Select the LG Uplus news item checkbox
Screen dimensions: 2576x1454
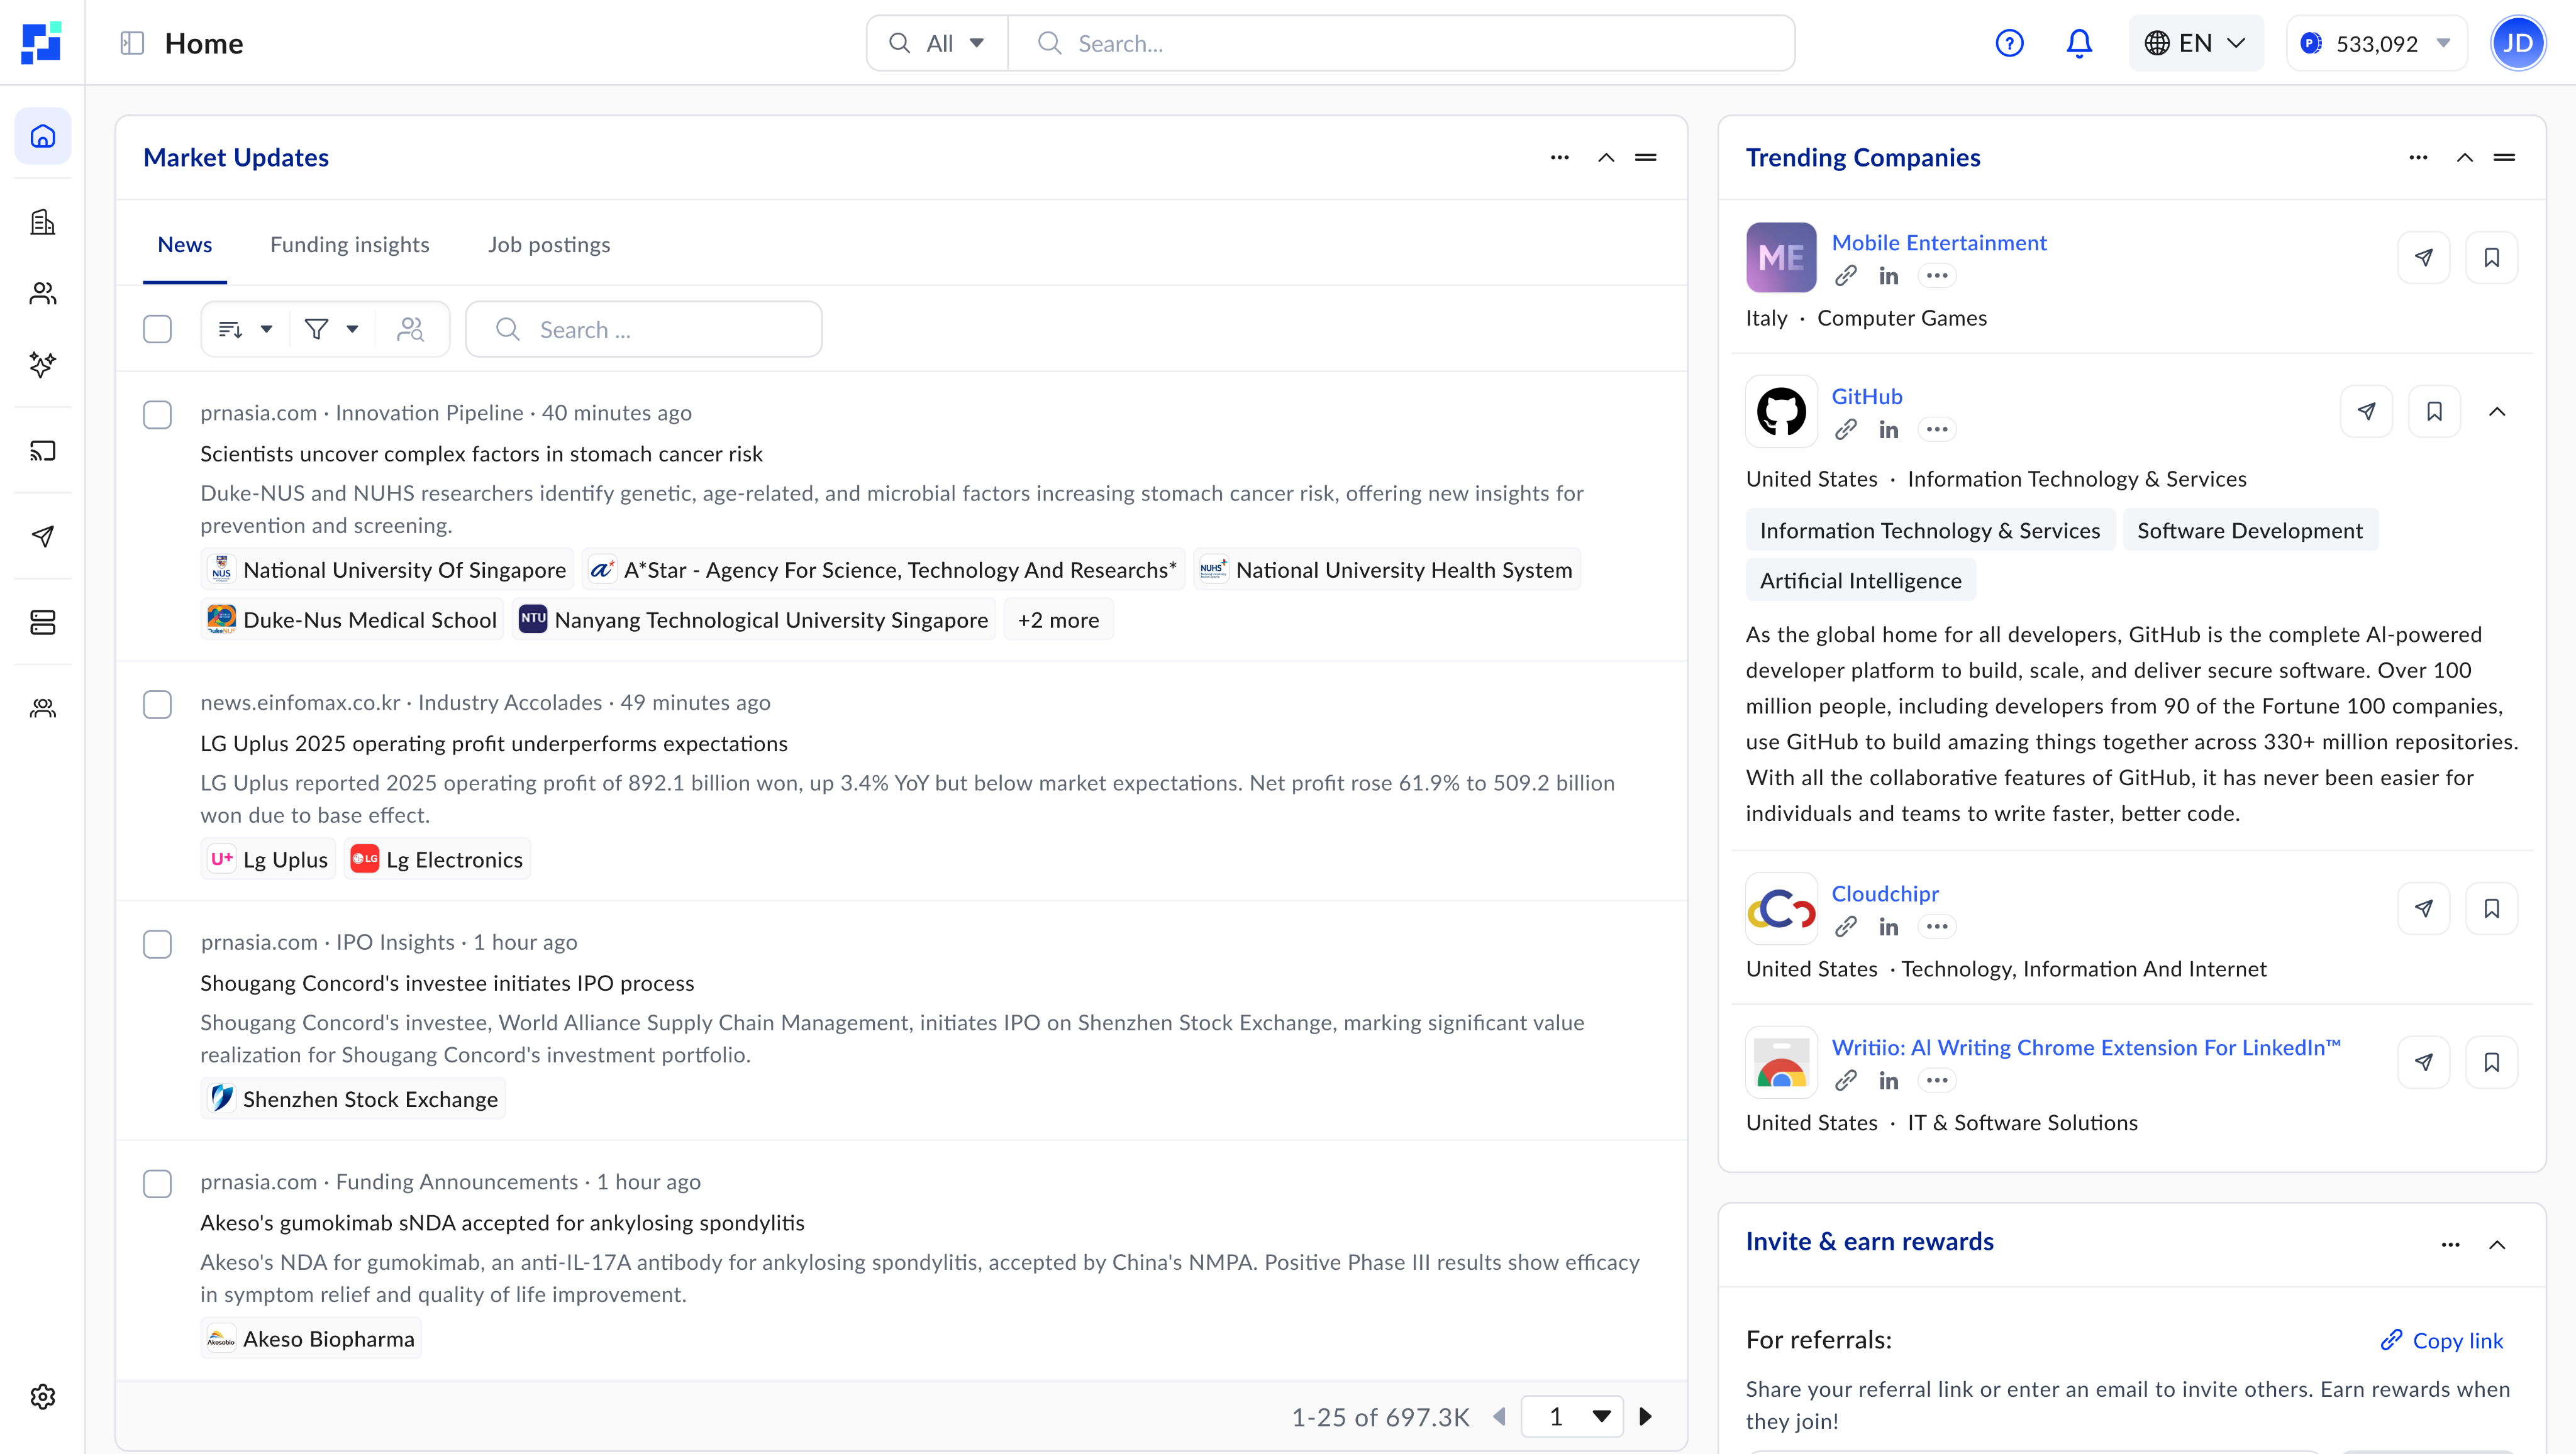click(157, 705)
